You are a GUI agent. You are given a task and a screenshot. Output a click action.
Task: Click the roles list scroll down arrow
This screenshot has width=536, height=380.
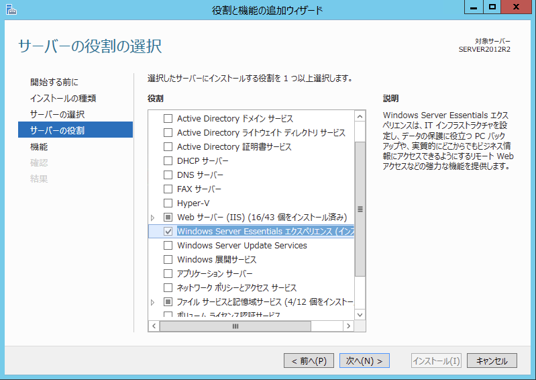coord(360,315)
